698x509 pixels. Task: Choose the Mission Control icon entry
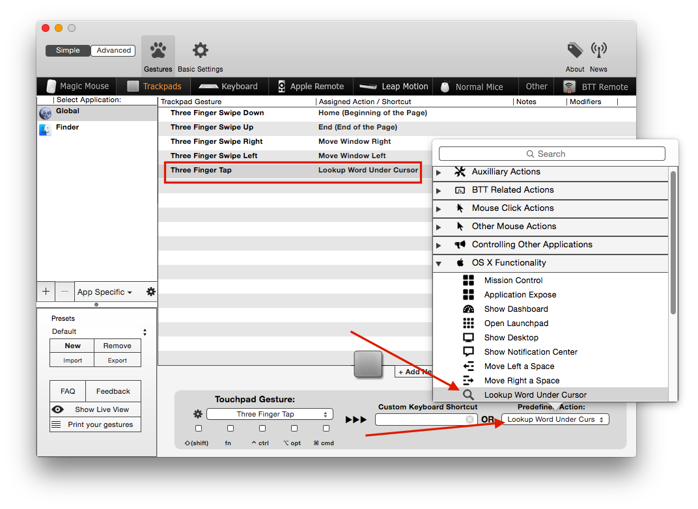(x=468, y=281)
